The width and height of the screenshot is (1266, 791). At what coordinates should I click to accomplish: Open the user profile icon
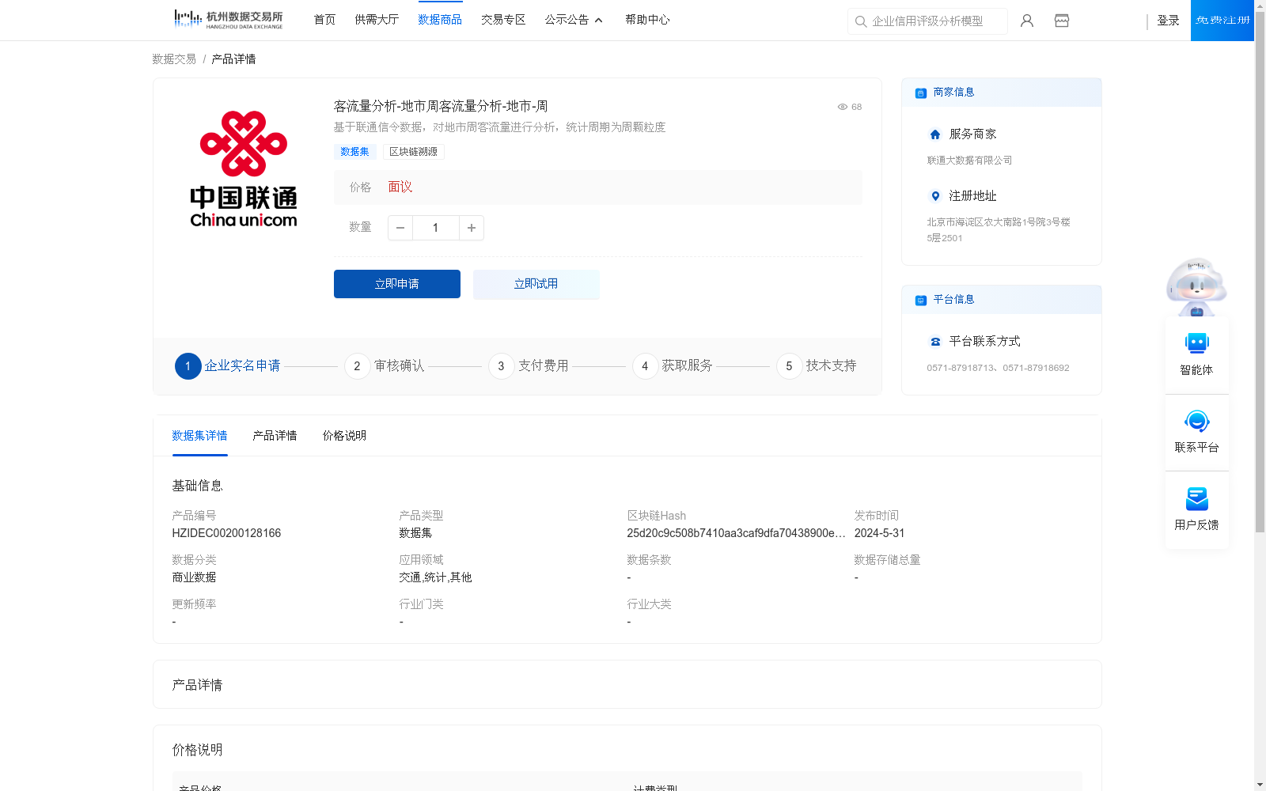[1027, 21]
